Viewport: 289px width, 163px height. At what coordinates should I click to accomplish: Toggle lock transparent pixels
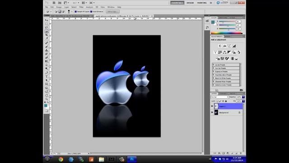[x=217, y=101]
